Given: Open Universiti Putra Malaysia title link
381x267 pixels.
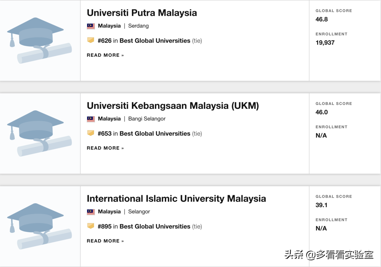Looking at the screenshot, I should 142,13.
